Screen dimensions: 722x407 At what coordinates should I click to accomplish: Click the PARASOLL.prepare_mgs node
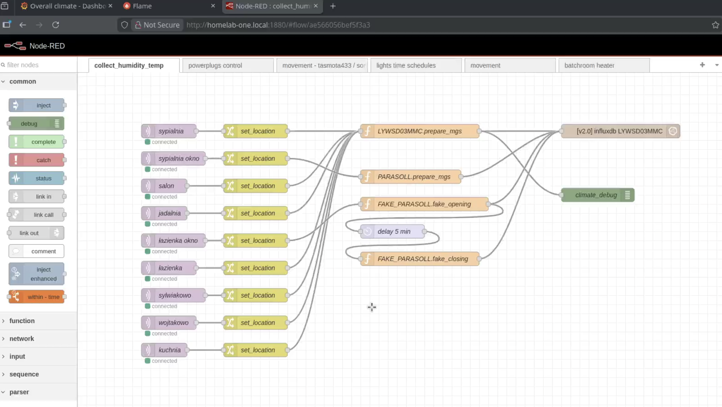414,177
